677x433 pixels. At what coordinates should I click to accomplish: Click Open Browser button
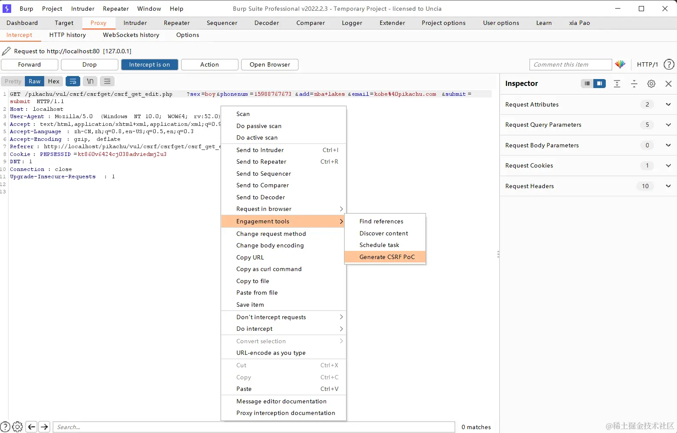coord(270,64)
